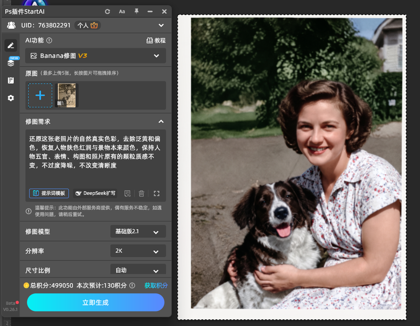This screenshot has height=326, width=420.
Task: Select the edit pencil sidebar icon
Action: pyautogui.click(x=11, y=45)
